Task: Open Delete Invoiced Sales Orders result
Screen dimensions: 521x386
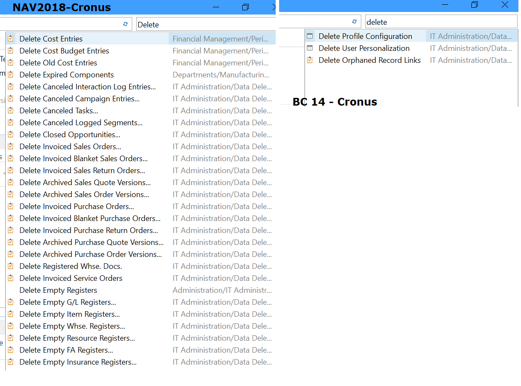Action: tap(140, 146)
